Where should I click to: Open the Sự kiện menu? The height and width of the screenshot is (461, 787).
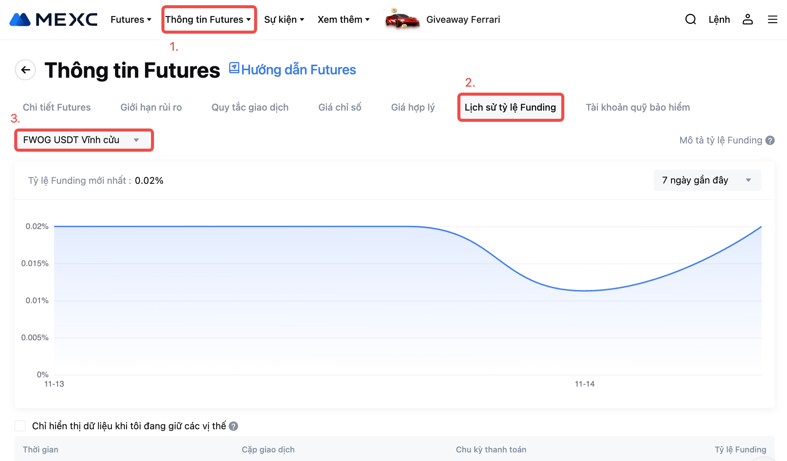point(284,19)
